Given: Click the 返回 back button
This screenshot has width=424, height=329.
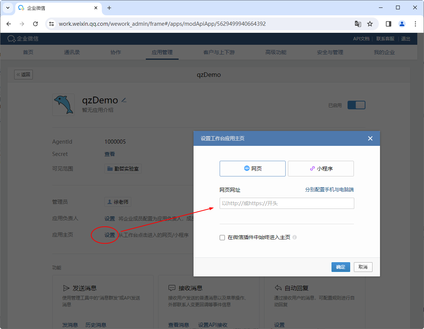Looking at the screenshot, I should 23,74.
